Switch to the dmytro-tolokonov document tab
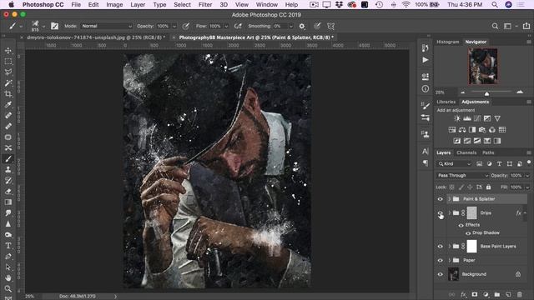The width and height of the screenshot is (534, 300). pos(96,37)
